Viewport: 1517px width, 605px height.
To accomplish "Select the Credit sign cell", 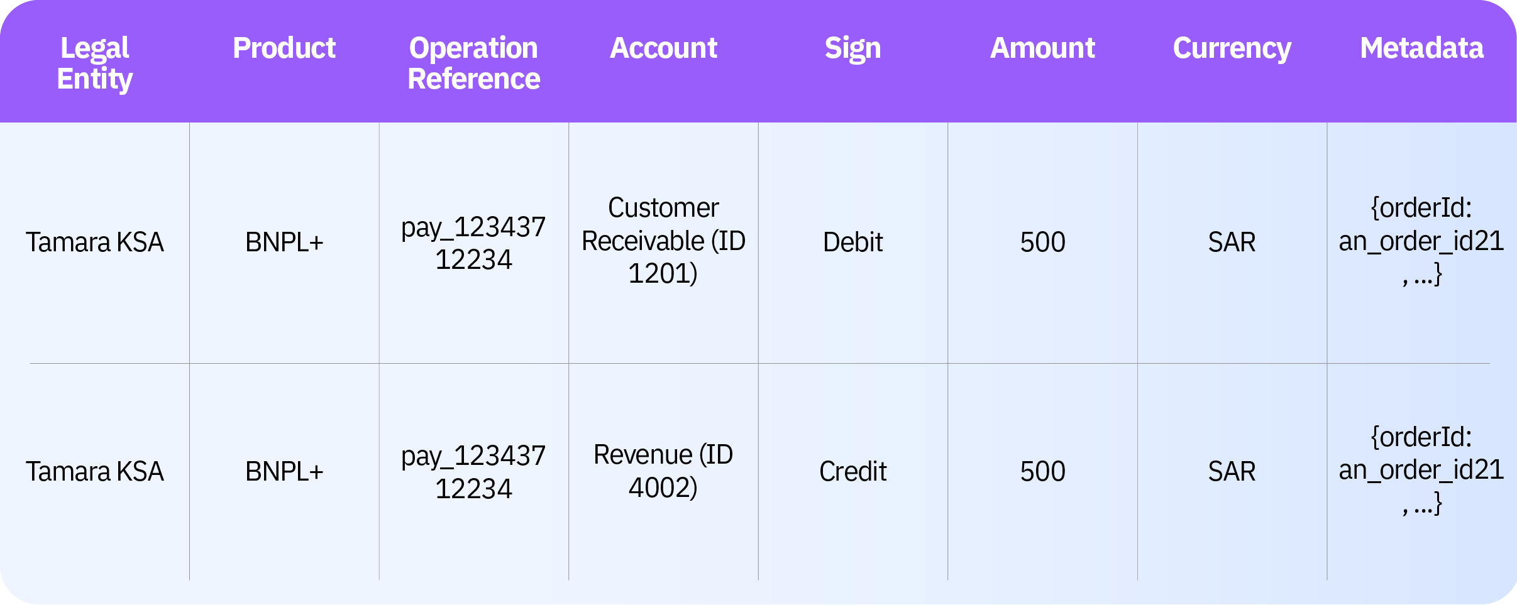I will coord(853,471).
